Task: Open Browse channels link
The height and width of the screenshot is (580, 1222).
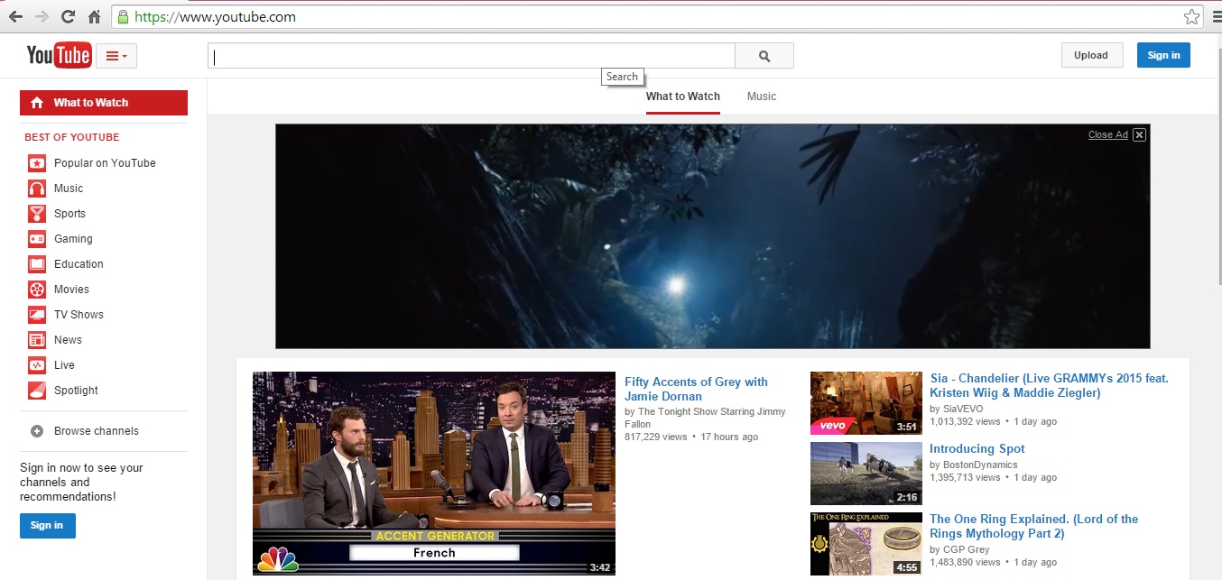Action: [96, 431]
